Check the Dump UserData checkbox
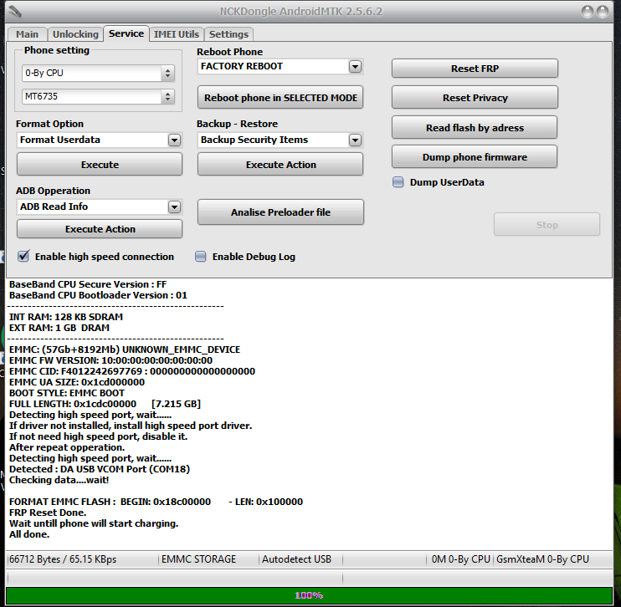Viewport: 621px width, 607px height. click(x=398, y=182)
